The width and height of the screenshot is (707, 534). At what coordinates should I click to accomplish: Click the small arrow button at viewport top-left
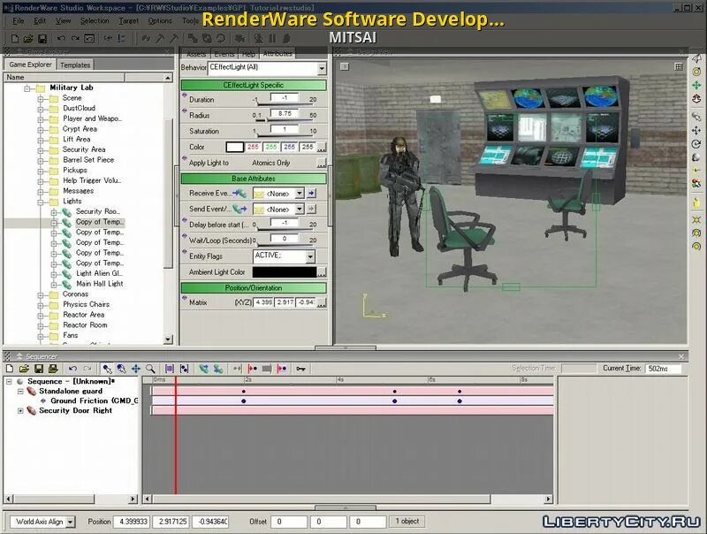345,67
